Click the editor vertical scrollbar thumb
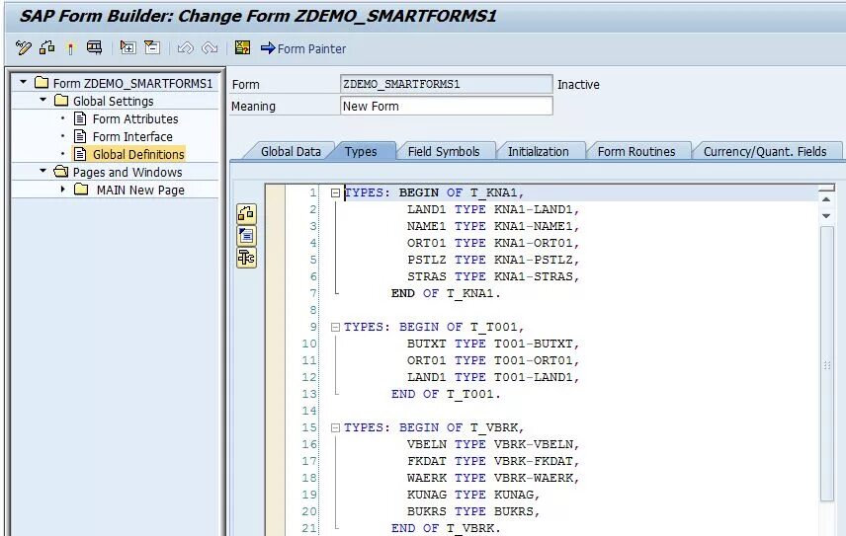The image size is (846, 536). point(826,364)
